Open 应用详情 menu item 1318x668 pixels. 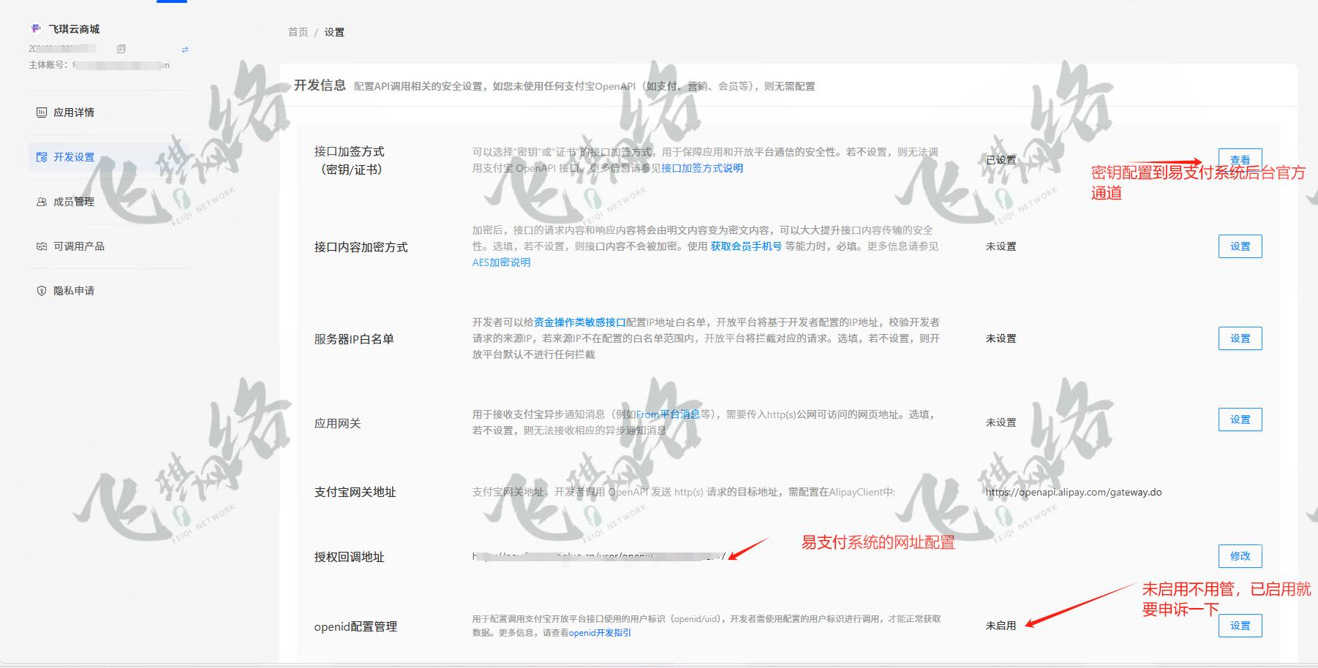[109, 112]
